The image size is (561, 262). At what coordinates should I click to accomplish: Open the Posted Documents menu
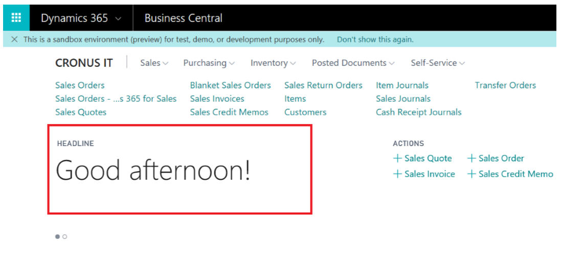[353, 63]
